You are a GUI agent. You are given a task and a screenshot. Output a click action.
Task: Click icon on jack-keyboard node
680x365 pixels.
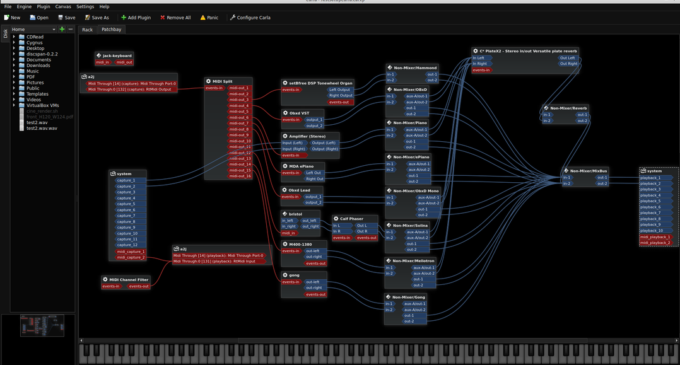(x=98, y=55)
